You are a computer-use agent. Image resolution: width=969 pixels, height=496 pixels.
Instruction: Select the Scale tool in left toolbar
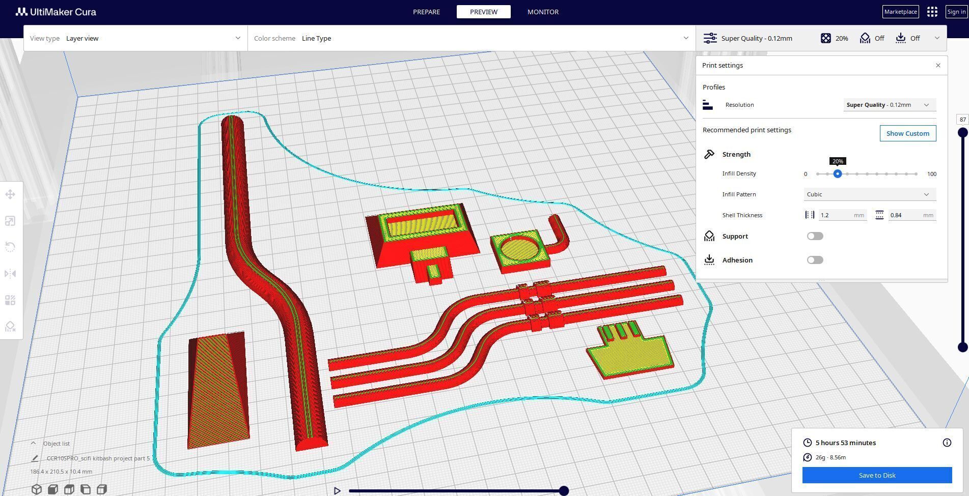pos(10,221)
